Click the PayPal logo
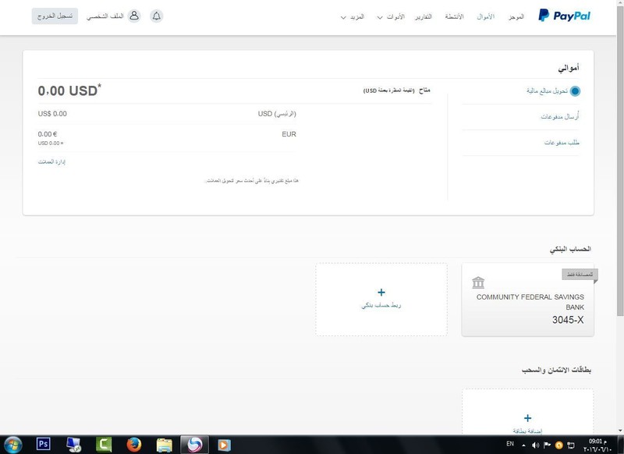624x454 pixels. pyautogui.click(x=564, y=16)
